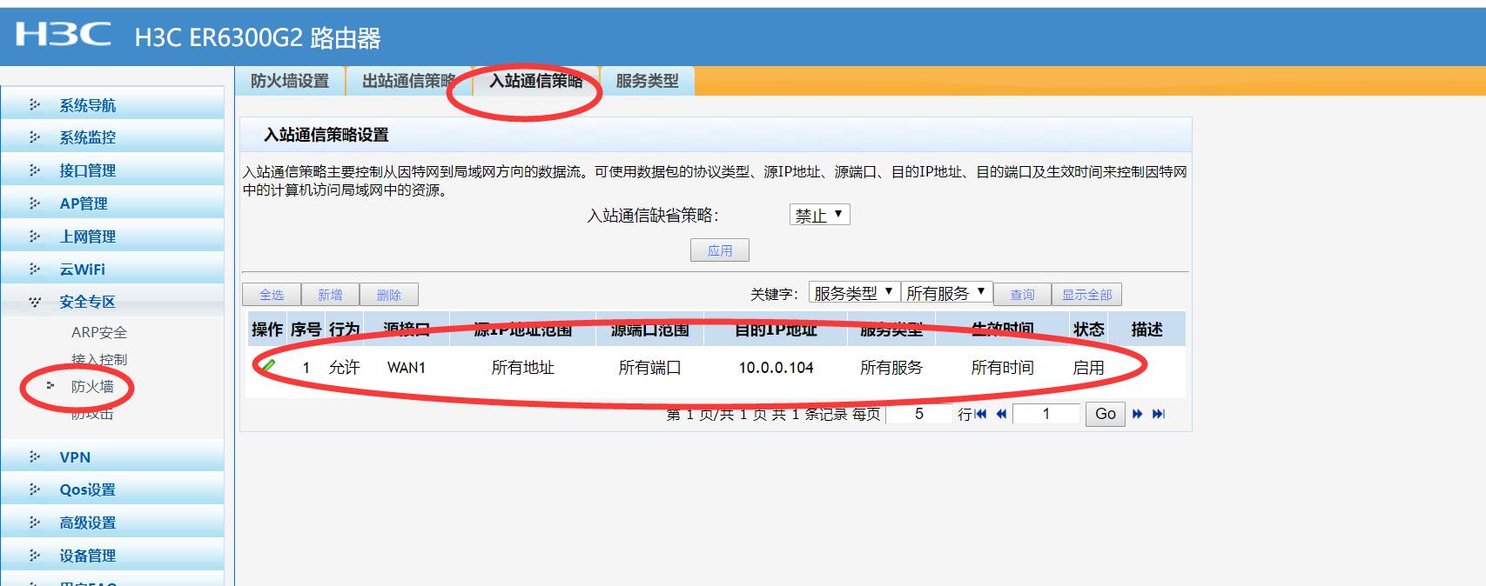The height and width of the screenshot is (586, 1486).
Task: Expand the AP管理 menu
Action: pos(112,203)
